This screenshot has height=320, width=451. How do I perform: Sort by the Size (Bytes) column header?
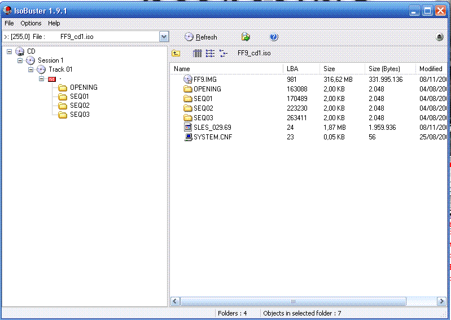pyautogui.click(x=390, y=69)
